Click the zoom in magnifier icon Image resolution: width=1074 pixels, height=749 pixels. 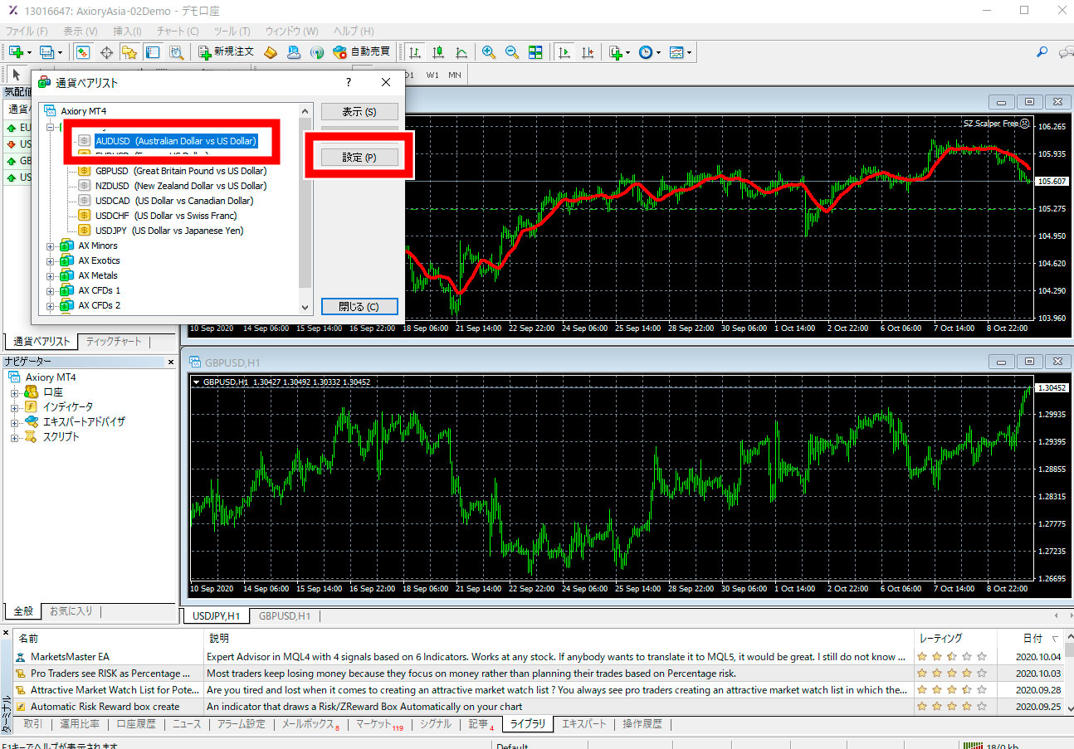[489, 51]
